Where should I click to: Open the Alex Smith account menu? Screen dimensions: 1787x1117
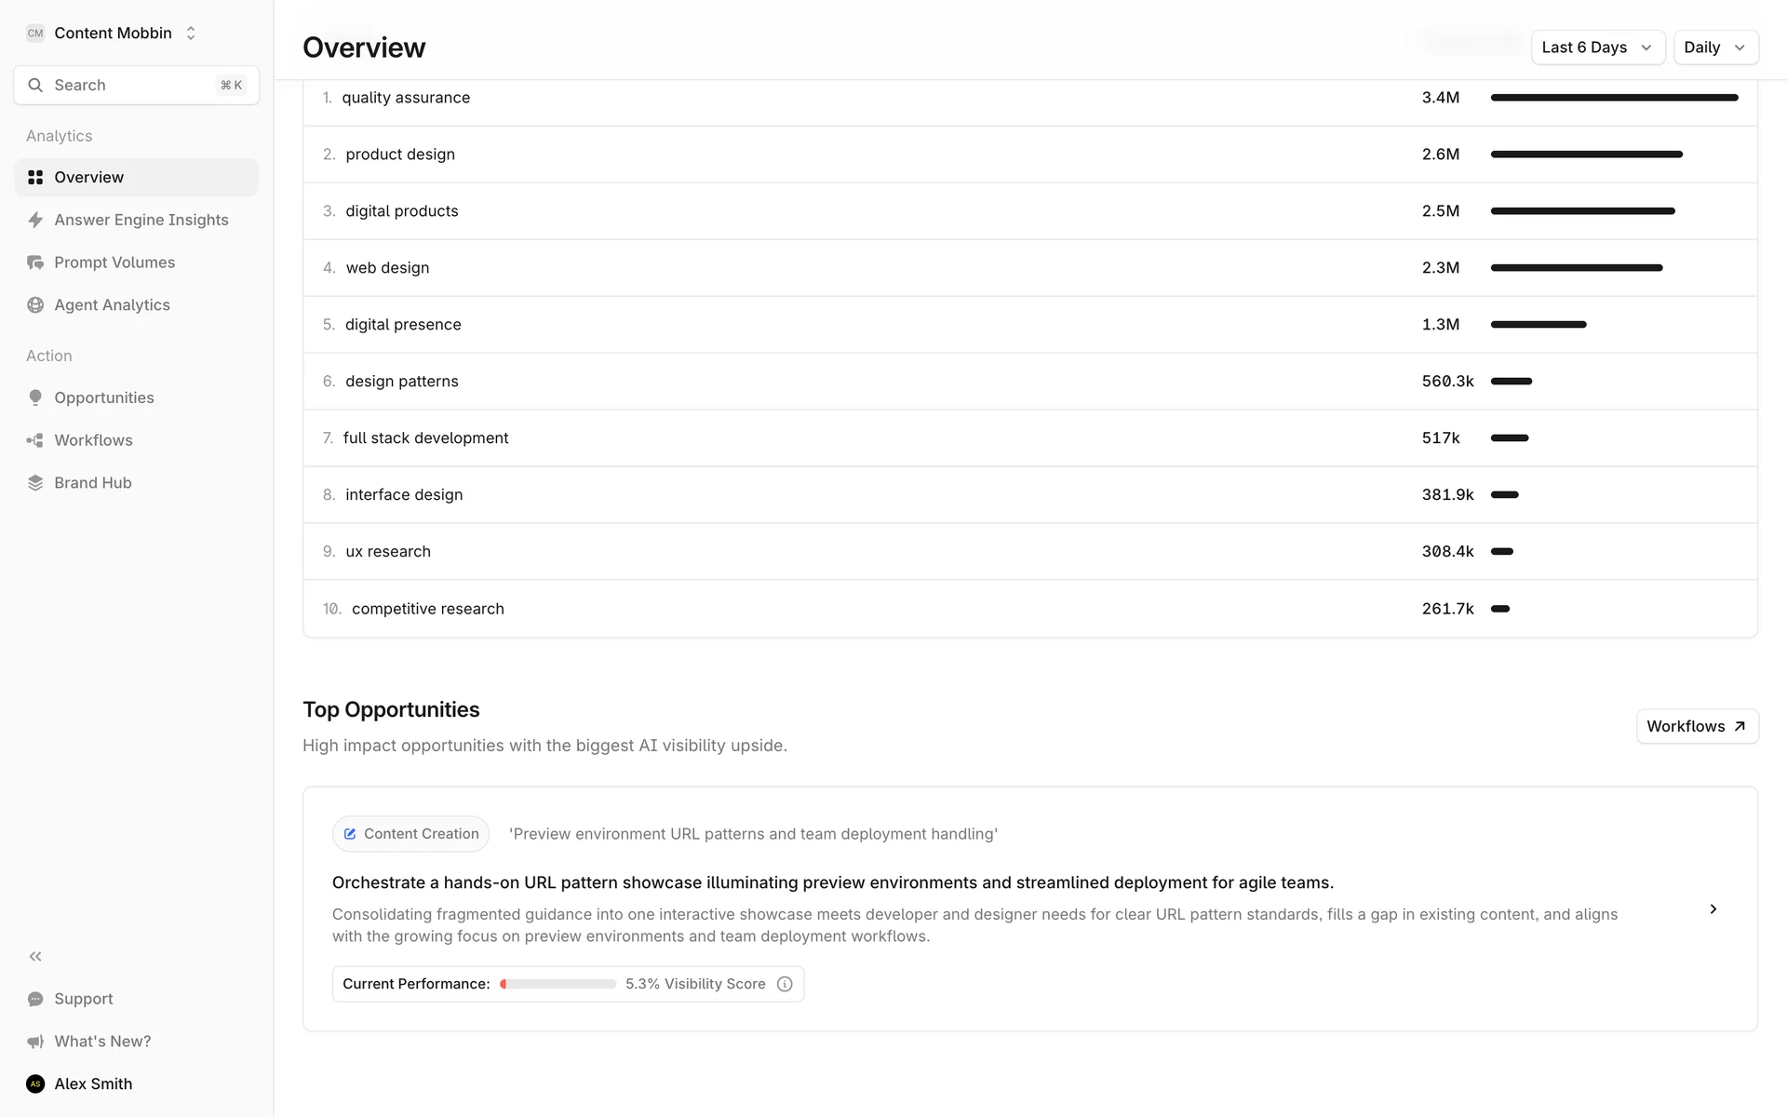point(93,1083)
